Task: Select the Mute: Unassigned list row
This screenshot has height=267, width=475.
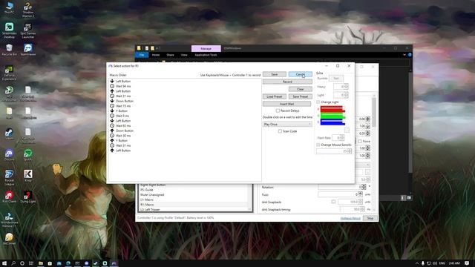Action: [x=194, y=195]
